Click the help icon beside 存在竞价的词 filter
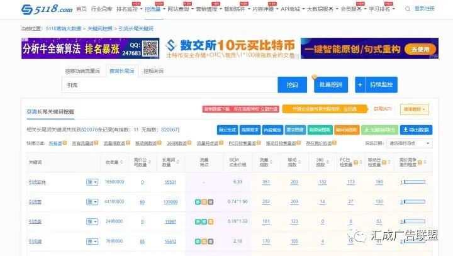Viewport: 453px width, 256px height. click(x=334, y=143)
